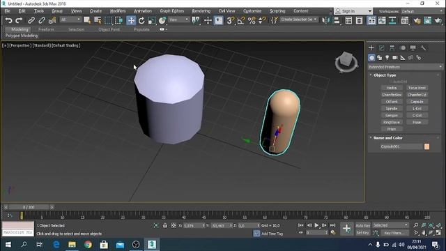Open Rendered Frame Window icon

427,20
